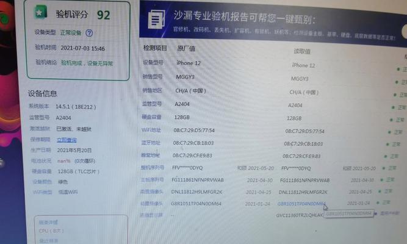The height and width of the screenshot is (244, 407).
Task: Click the green star score icon
Action: click(x=40, y=12)
